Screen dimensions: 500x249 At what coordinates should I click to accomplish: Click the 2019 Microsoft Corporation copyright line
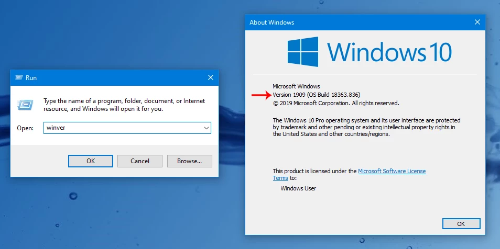click(336, 103)
